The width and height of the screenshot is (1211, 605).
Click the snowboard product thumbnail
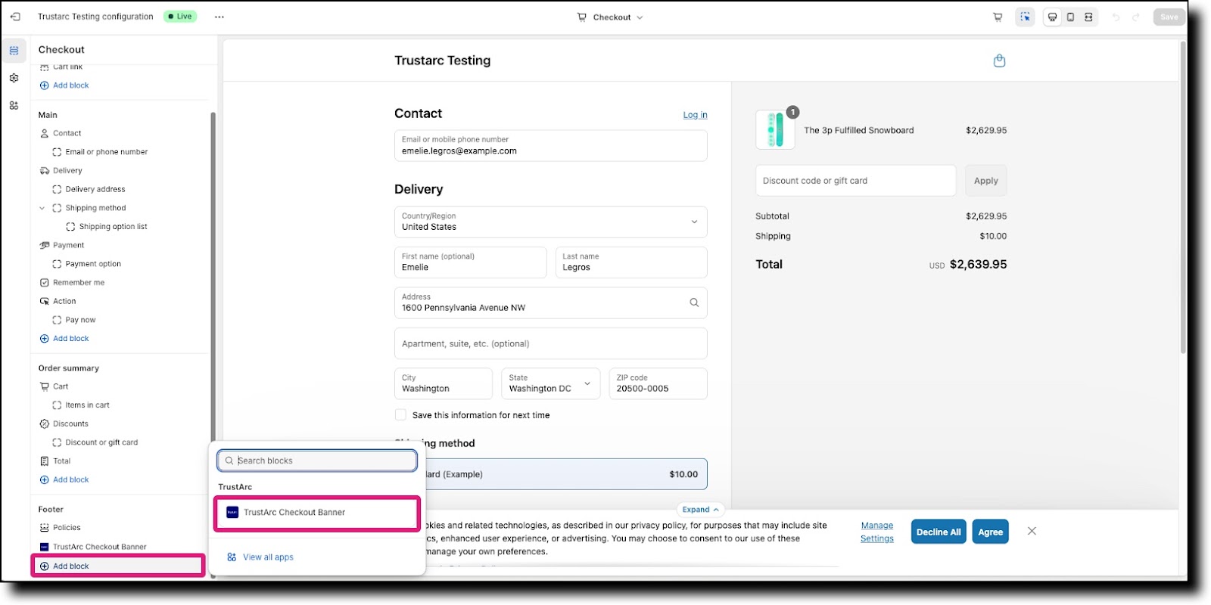[x=775, y=129]
